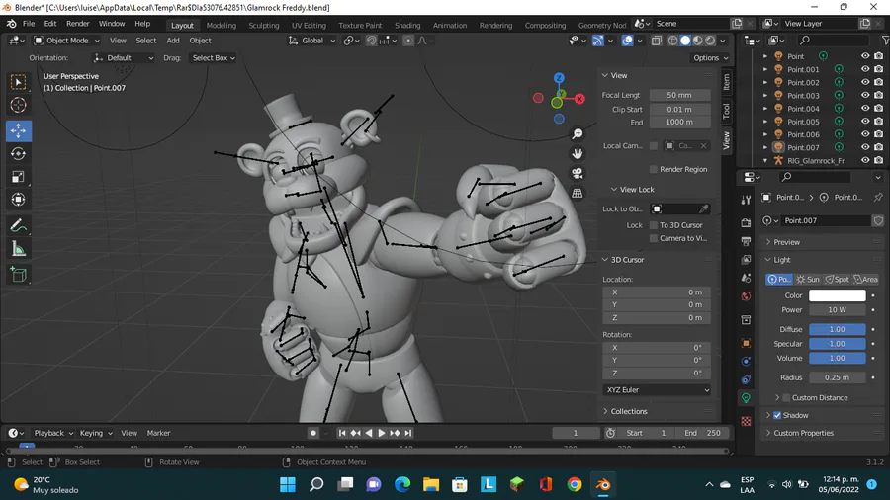
Task: Uncheck the Shadow checkbox
Action: [x=777, y=416]
